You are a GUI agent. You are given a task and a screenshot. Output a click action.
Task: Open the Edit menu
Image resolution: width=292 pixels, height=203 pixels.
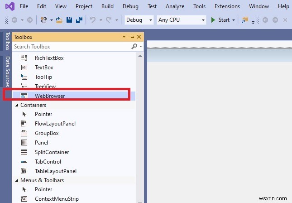(42, 6)
